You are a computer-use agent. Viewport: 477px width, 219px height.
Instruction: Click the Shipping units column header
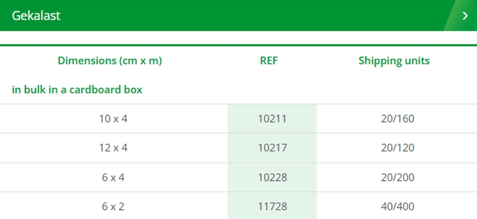(394, 61)
